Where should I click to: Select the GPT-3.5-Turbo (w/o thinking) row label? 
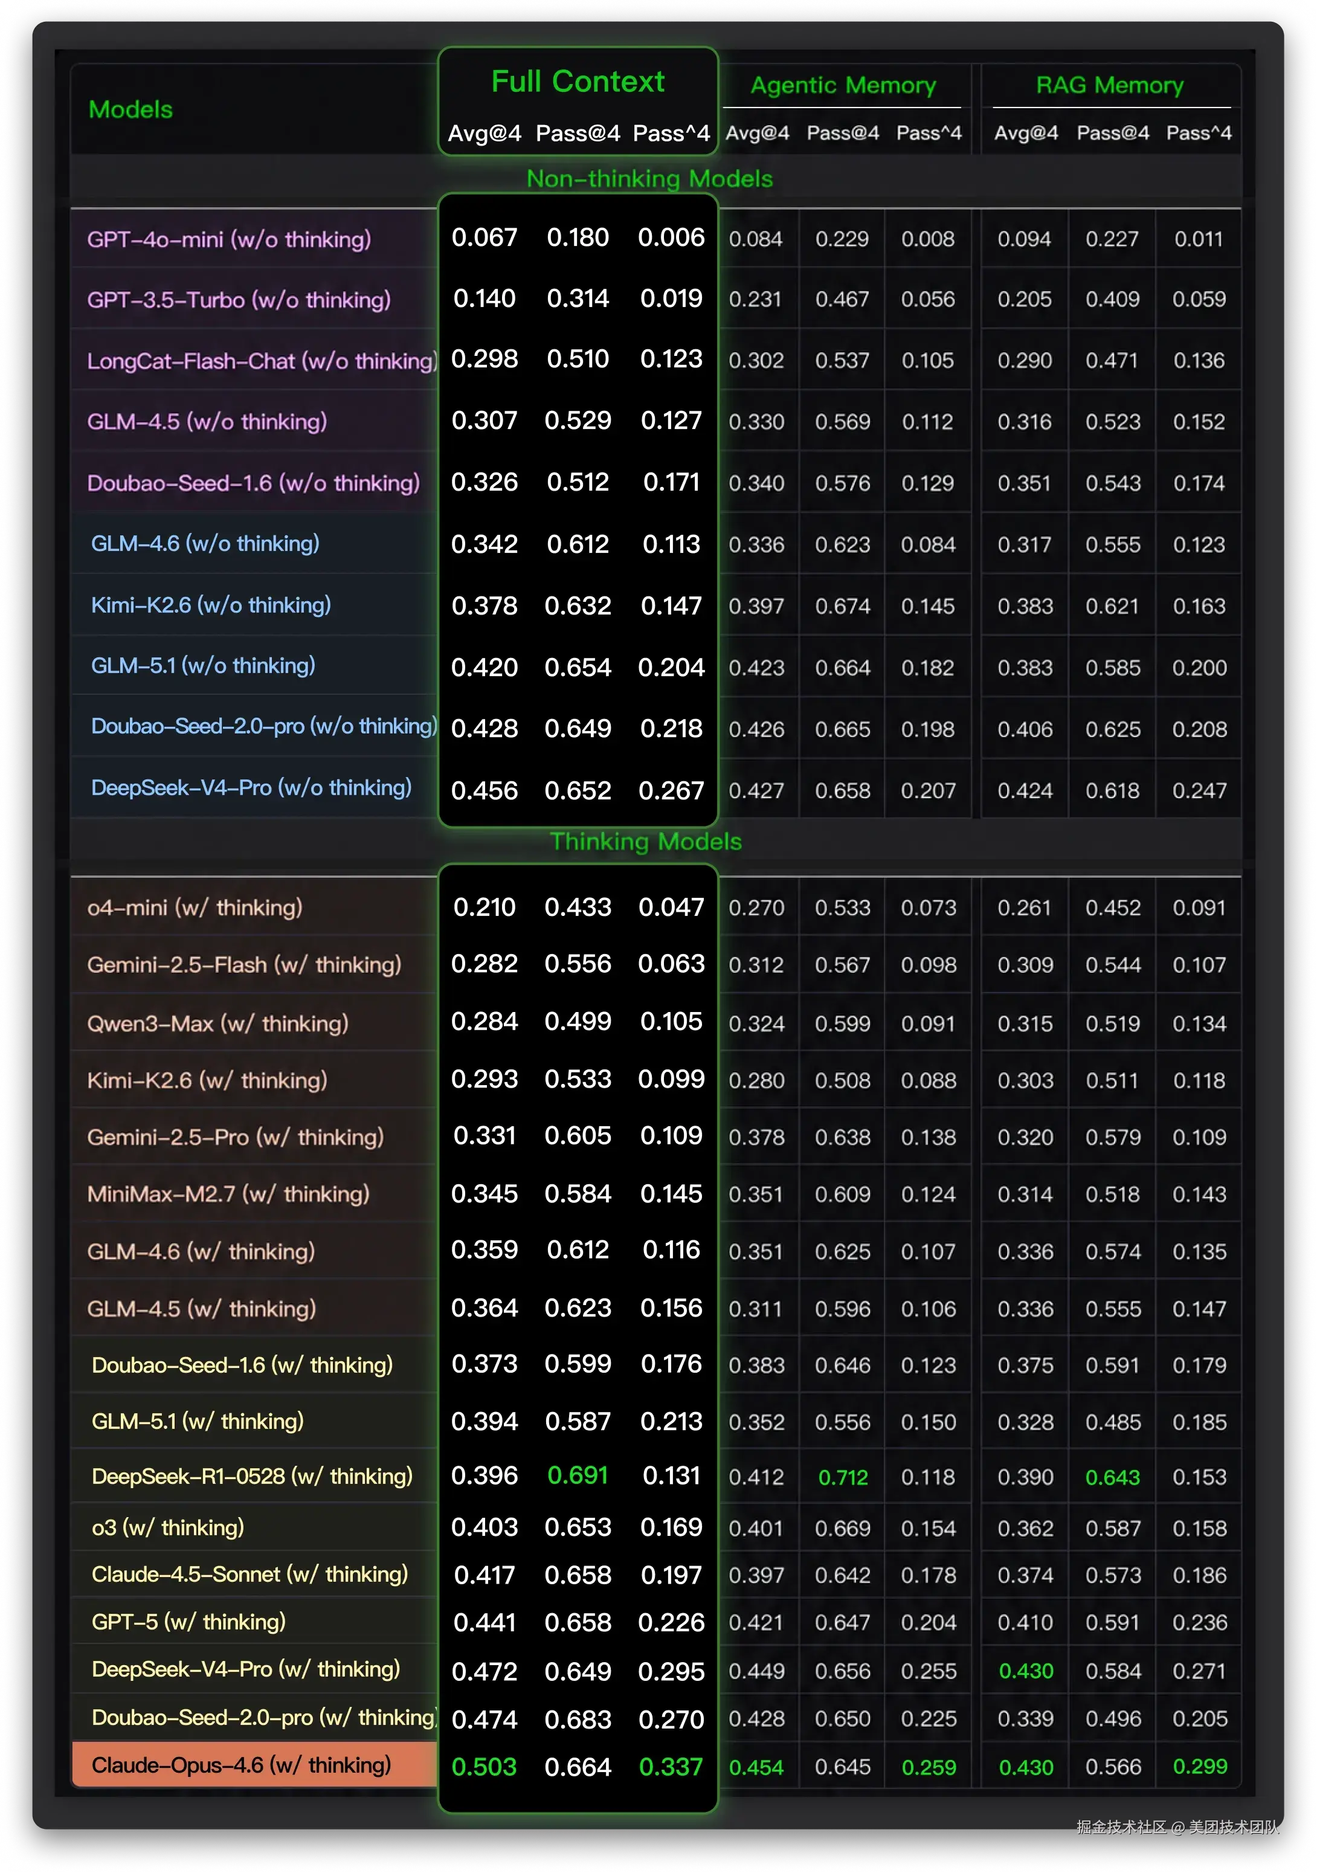click(x=239, y=300)
